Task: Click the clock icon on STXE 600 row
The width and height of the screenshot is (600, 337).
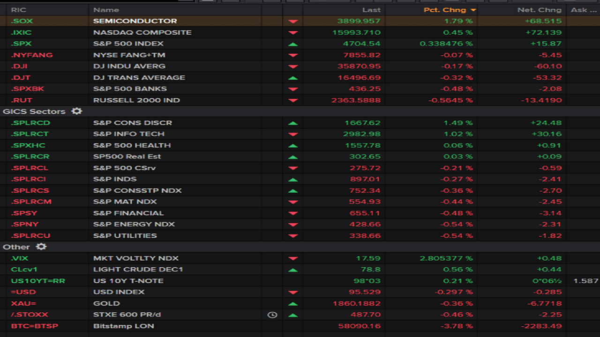Action: click(x=272, y=315)
